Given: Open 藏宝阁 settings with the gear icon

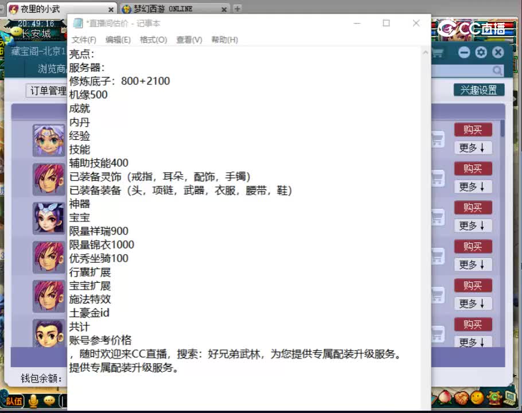Looking at the screenshot, I should (481, 52).
